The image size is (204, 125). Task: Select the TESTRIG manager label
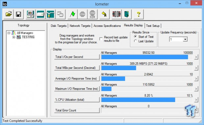[x=28, y=37]
